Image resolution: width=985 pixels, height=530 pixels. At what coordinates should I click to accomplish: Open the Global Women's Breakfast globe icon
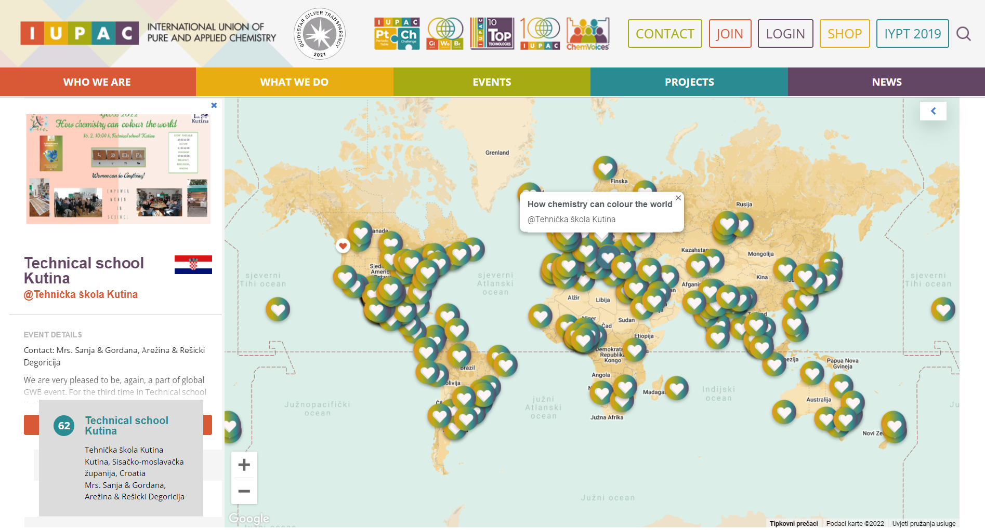[445, 34]
